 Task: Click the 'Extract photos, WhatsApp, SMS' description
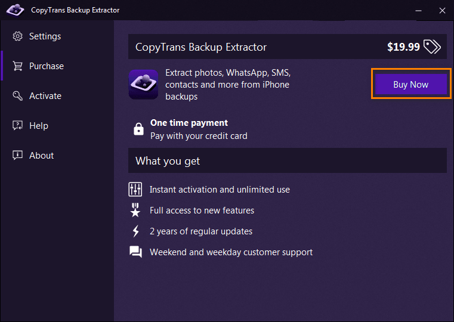tap(228, 85)
